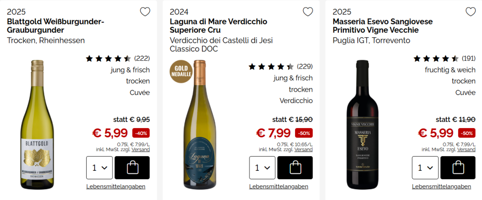The height and width of the screenshot is (200, 482).
Task: Open Lebensmittelangaben for Masseria Esevo
Action: tap(442, 186)
